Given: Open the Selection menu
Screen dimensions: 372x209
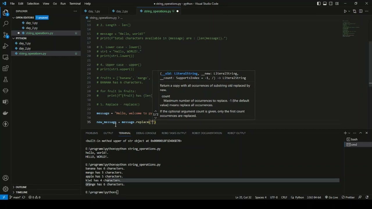Looking at the screenshot, I should pos(33,3).
